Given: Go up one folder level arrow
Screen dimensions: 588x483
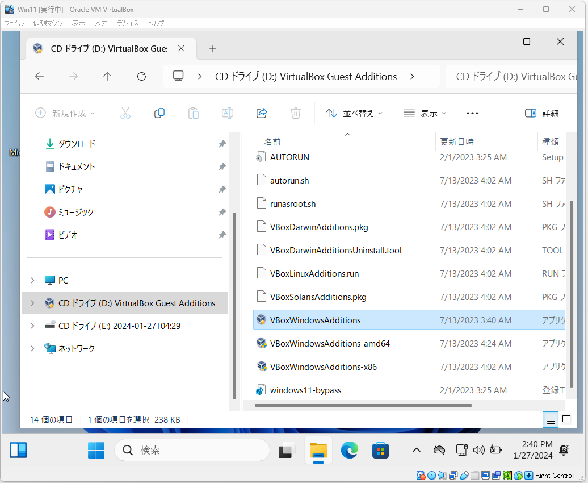Looking at the screenshot, I should click(x=107, y=77).
